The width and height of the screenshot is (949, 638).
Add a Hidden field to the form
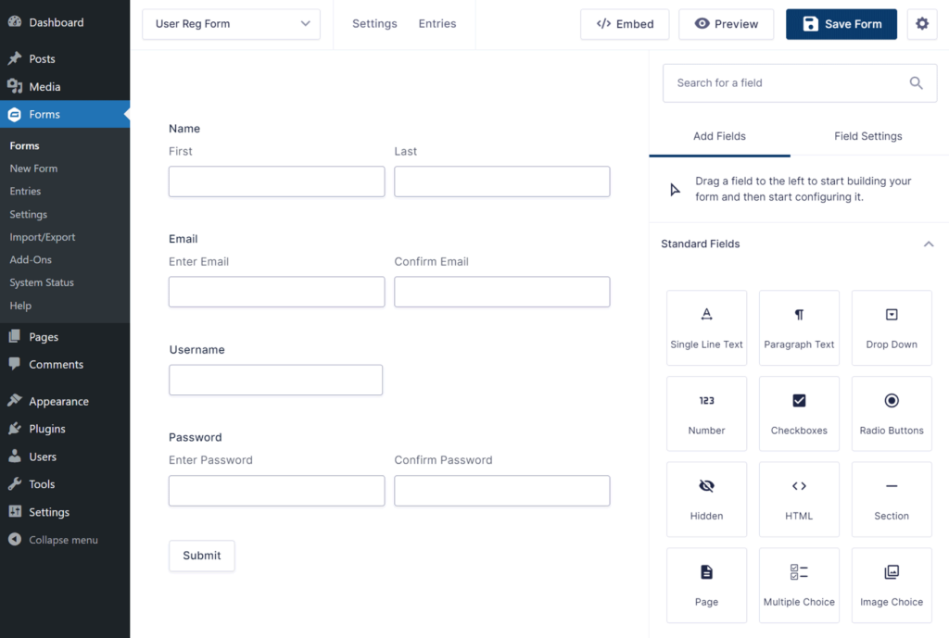pos(706,498)
